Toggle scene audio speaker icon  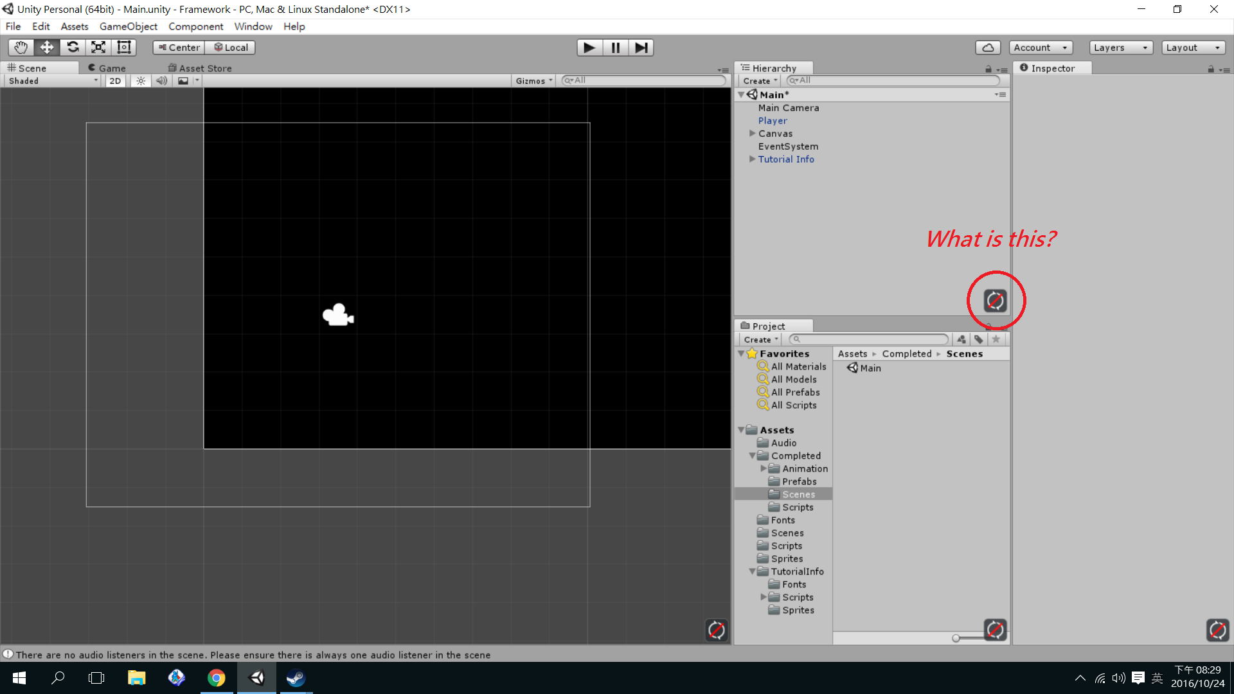(161, 81)
